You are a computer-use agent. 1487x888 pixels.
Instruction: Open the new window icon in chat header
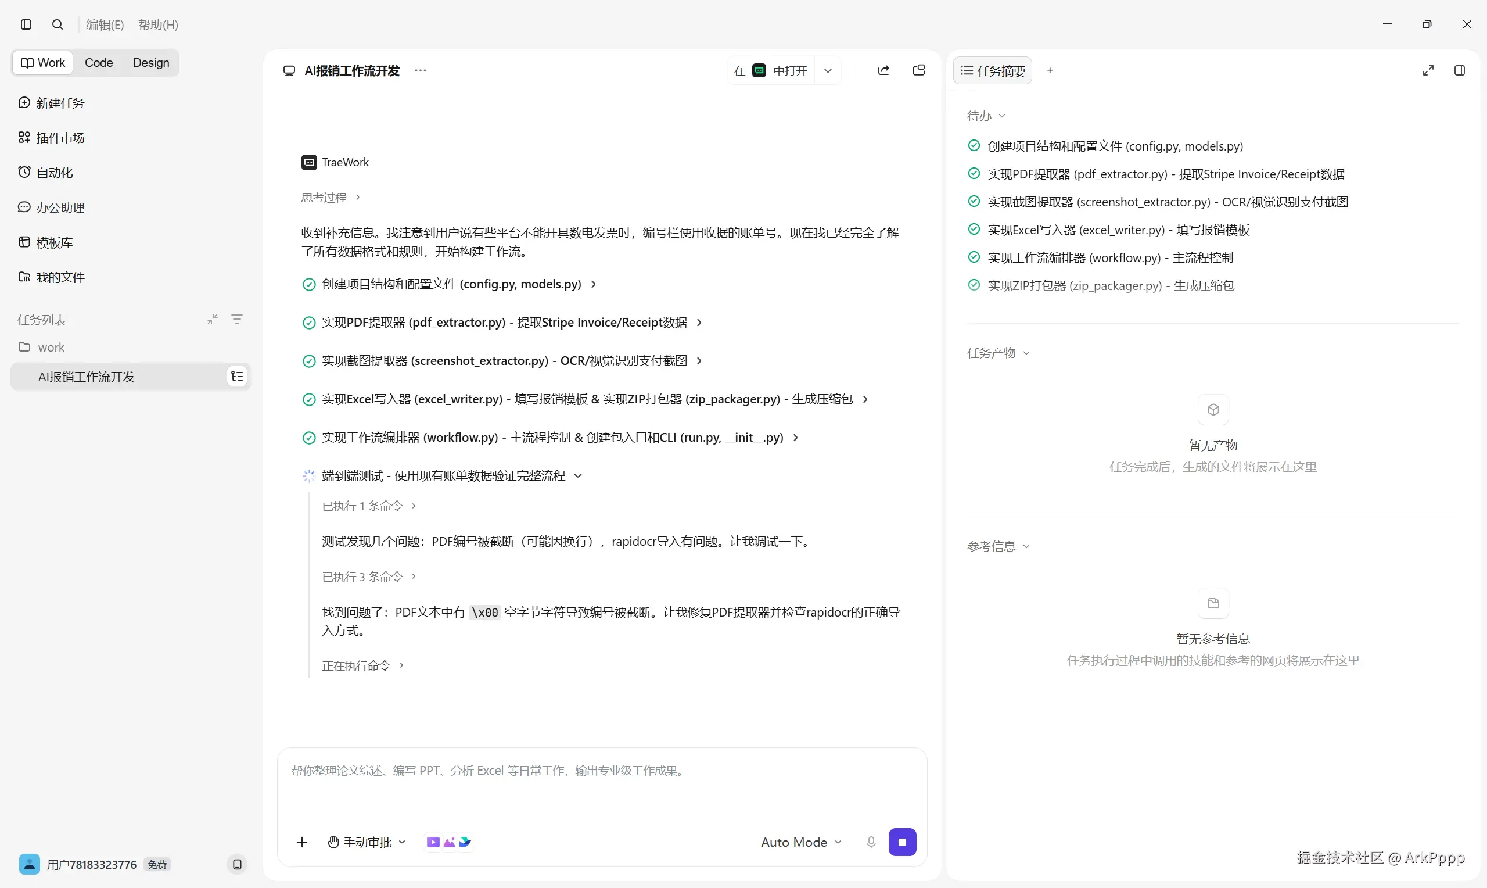tap(919, 70)
